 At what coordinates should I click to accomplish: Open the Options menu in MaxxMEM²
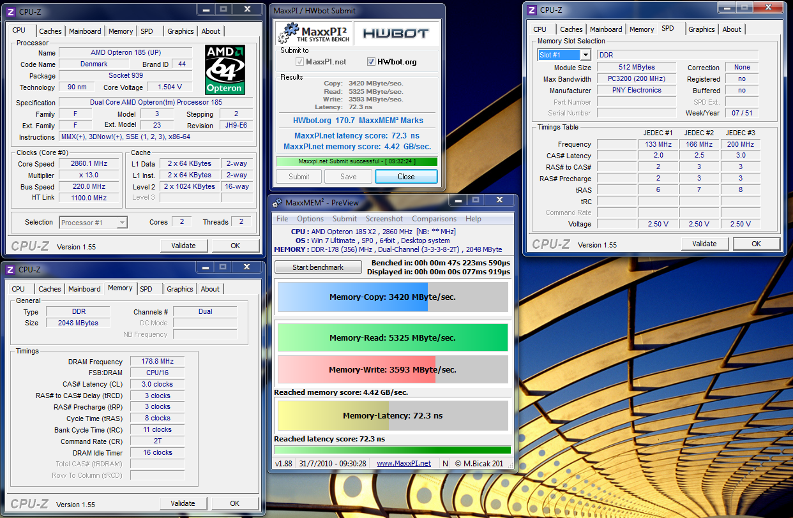point(310,219)
